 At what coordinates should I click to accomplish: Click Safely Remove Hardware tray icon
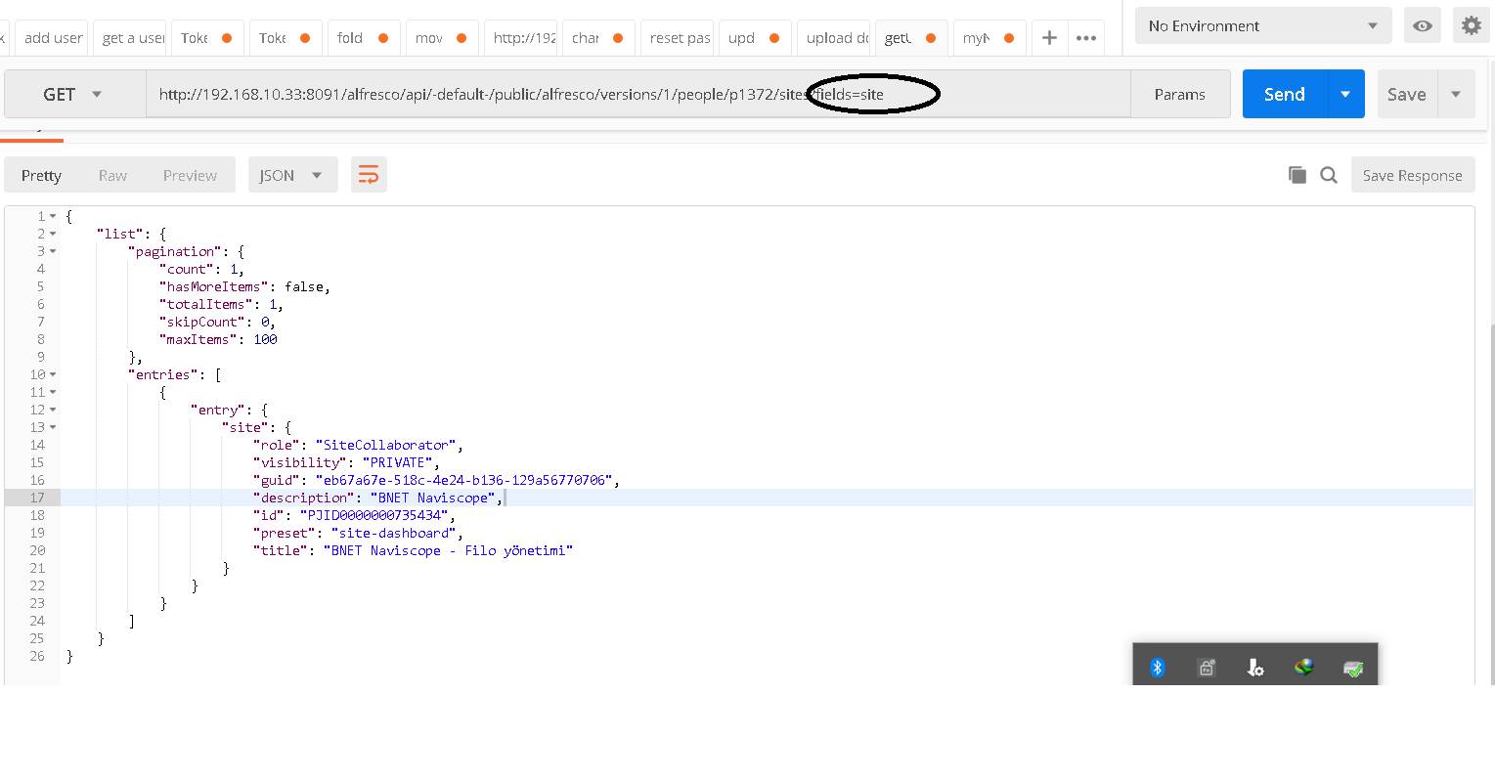coord(1353,668)
